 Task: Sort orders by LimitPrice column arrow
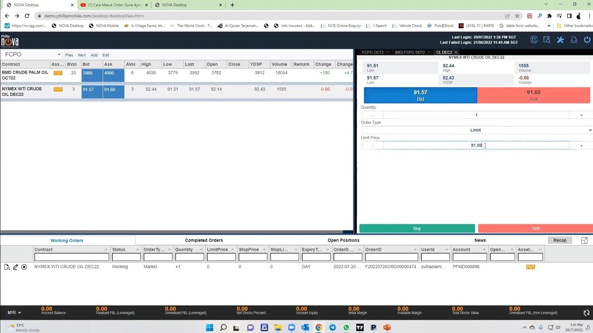233,250
